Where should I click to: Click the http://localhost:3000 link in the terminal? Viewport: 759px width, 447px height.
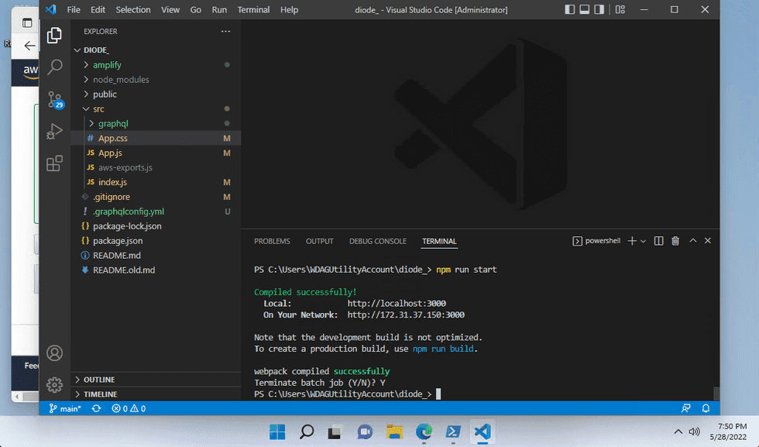click(397, 304)
